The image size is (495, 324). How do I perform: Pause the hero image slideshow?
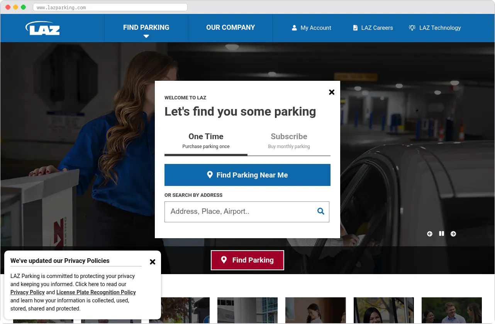(x=441, y=234)
